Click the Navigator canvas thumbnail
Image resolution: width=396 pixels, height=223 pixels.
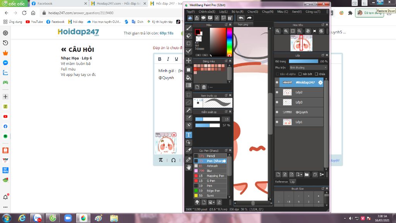[x=301, y=43]
